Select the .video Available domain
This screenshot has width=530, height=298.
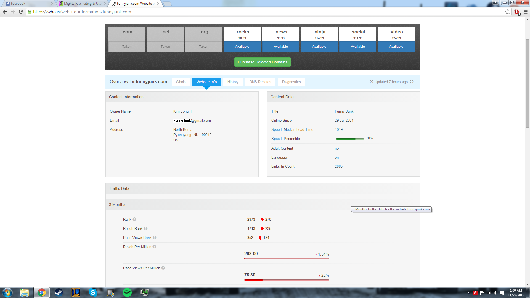coord(396,46)
